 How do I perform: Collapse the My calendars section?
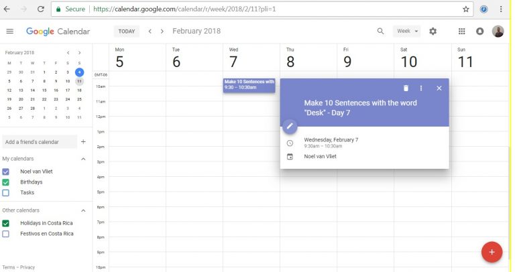click(83, 159)
